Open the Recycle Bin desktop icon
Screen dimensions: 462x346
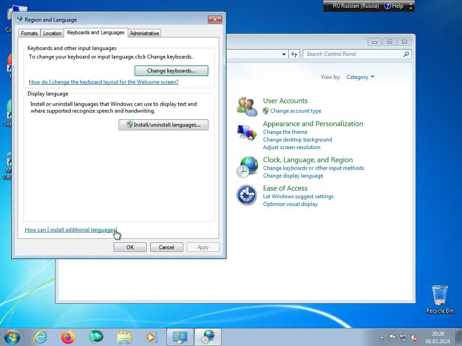coord(439,299)
